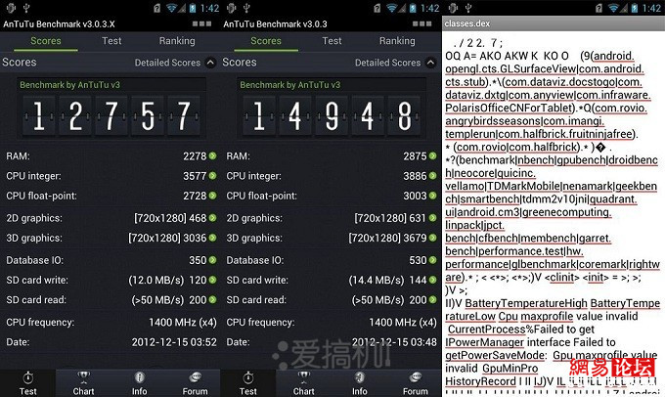This screenshot has width=665, height=397.
Task: Open overflow menu dots in AnTuTu v3.0.3.X title bar
Action: click(201, 23)
